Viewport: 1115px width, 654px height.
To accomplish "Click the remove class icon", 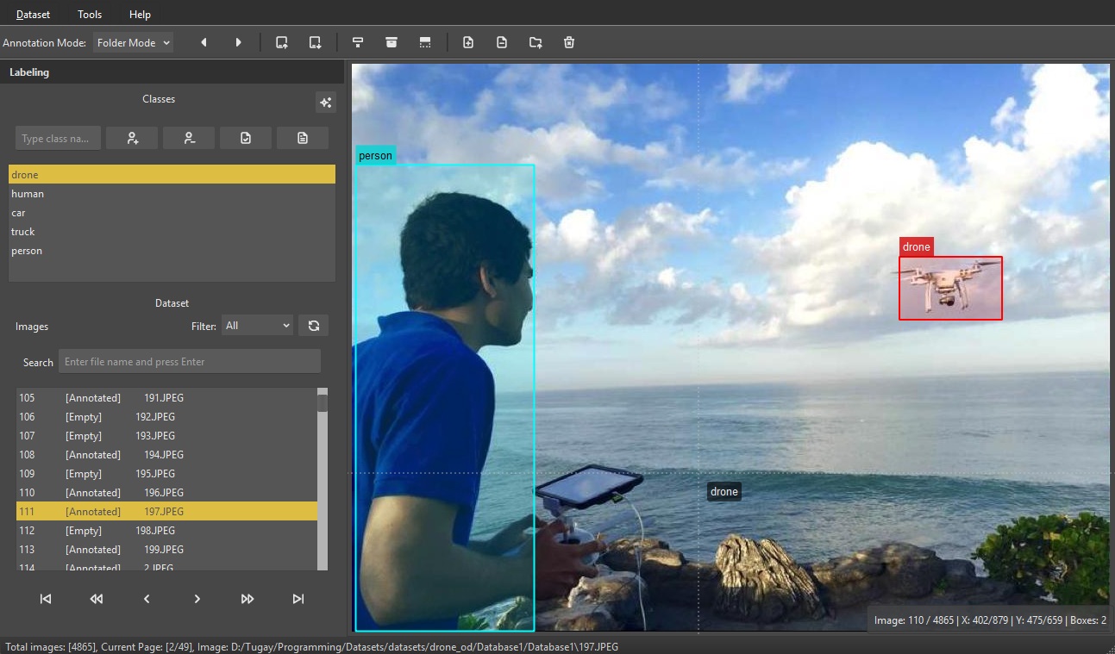I will [x=189, y=137].
